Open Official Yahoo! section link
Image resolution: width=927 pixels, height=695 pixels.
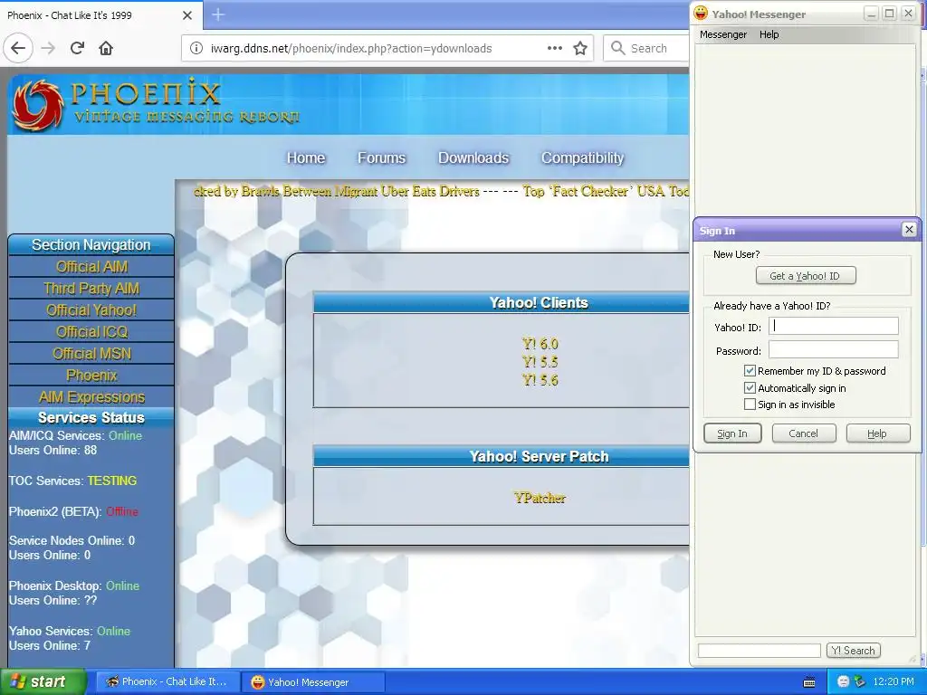[91, 310]
